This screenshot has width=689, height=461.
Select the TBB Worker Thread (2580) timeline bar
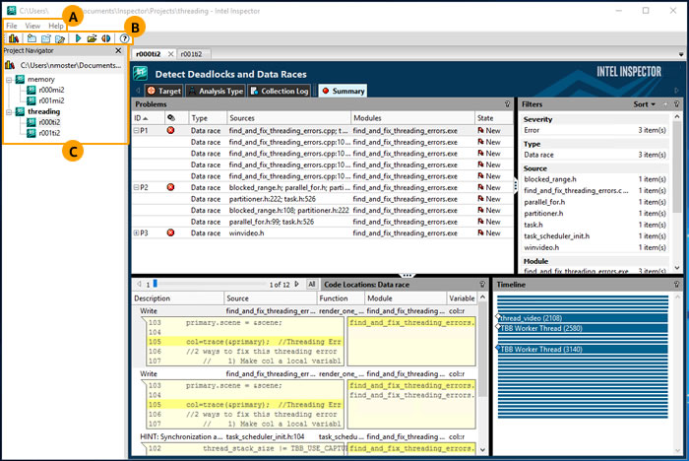pyautogui.click(x=539, y=328)
